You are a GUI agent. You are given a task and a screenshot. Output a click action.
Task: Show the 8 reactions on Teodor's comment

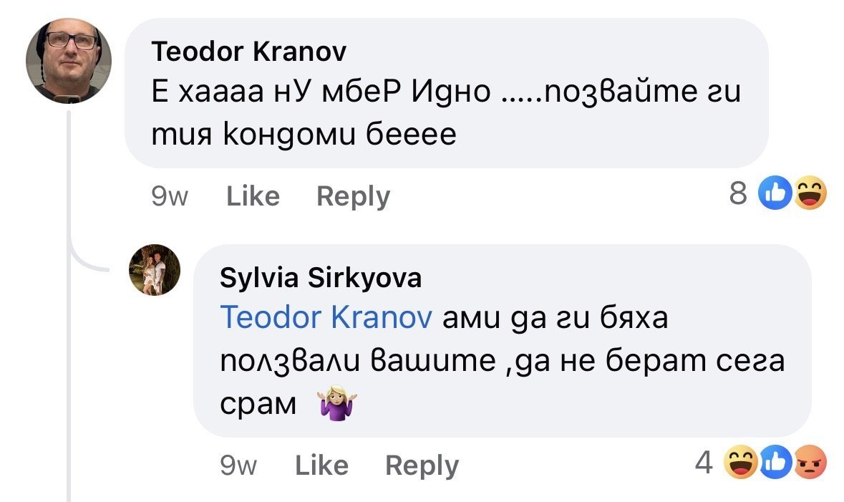[x=738, y=194]
